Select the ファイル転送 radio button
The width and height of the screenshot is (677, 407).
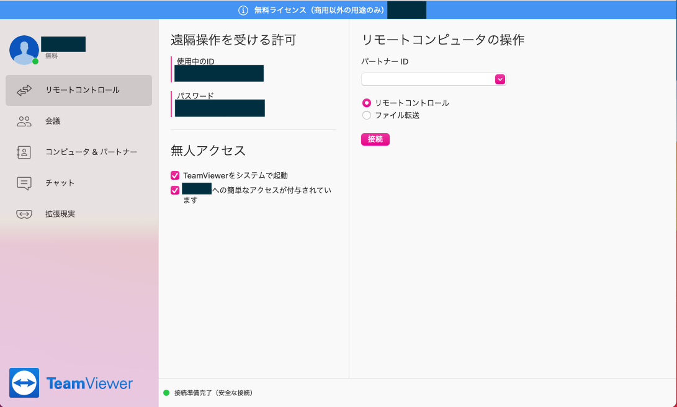click(x=367, y=115)
